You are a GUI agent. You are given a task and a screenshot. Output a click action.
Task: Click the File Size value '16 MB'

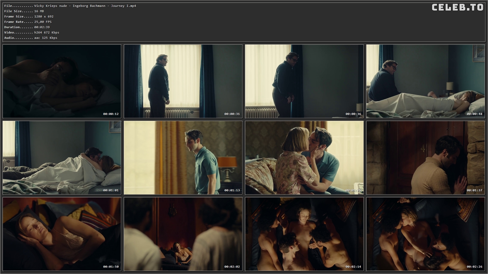click(x=39, y=11)
